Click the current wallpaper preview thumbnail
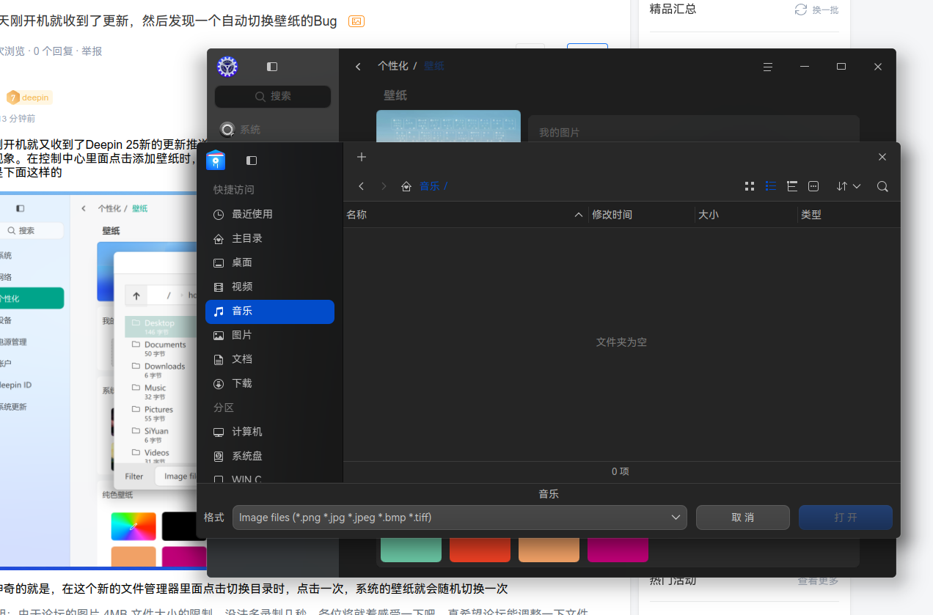Viewport: 933px width, 615px height. (x=448, y=126)
